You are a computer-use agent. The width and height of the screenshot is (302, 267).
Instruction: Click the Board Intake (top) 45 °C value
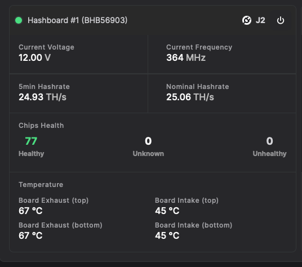(167, 211)
